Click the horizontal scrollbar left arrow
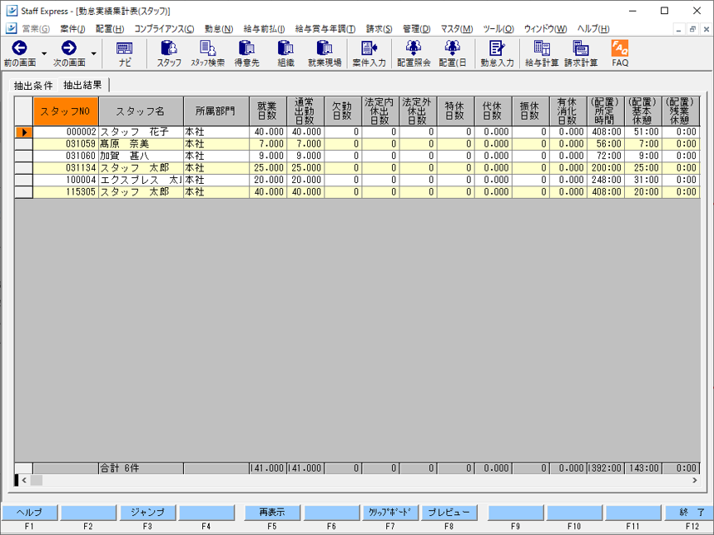The height and width of the screenshot is (535, 714). point(24,480)
